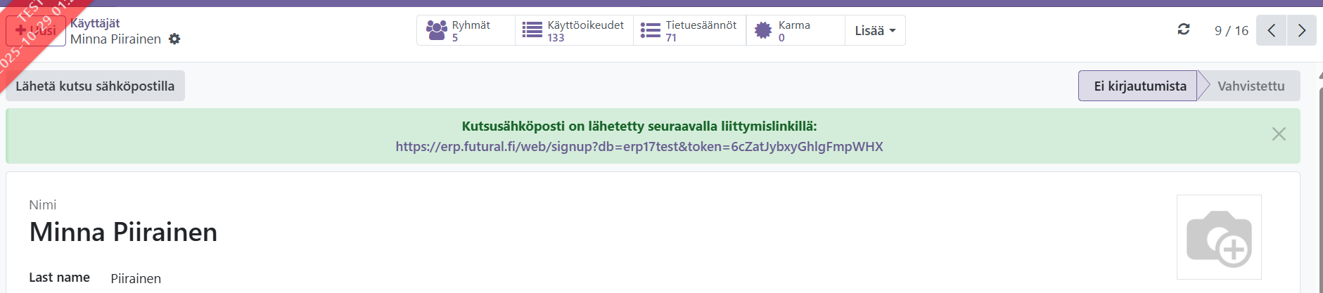Upload a photo via camera placeholder
1323x293 pixels.
pyautogui.click(x=1218, y=237)
